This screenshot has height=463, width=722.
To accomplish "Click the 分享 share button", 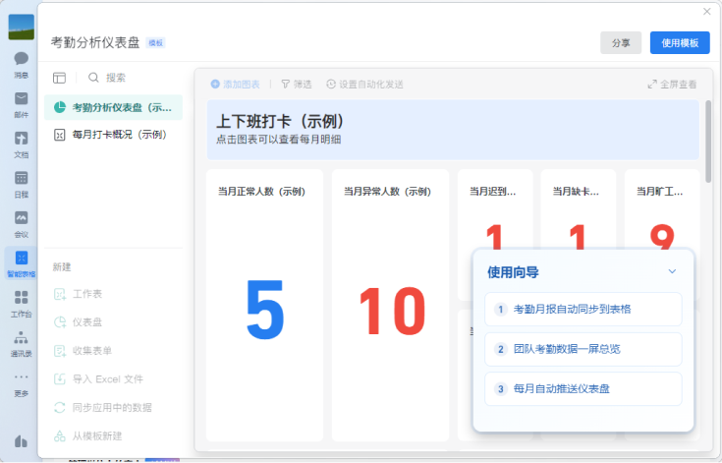I will (621, 43).
